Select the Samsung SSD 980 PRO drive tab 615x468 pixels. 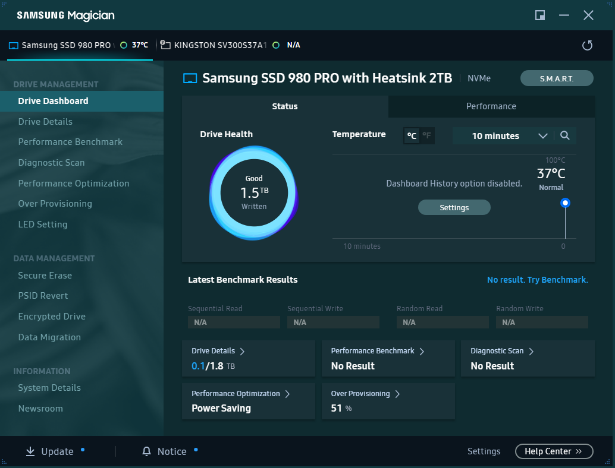(80, 45)
